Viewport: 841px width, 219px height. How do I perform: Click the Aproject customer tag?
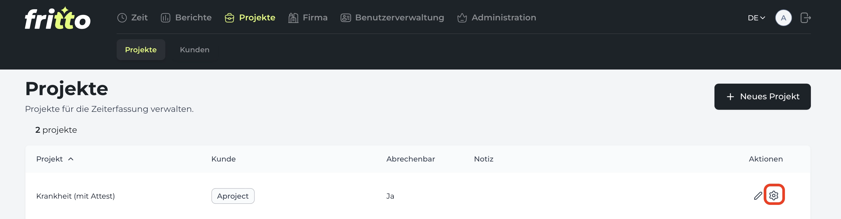[233, 196]
